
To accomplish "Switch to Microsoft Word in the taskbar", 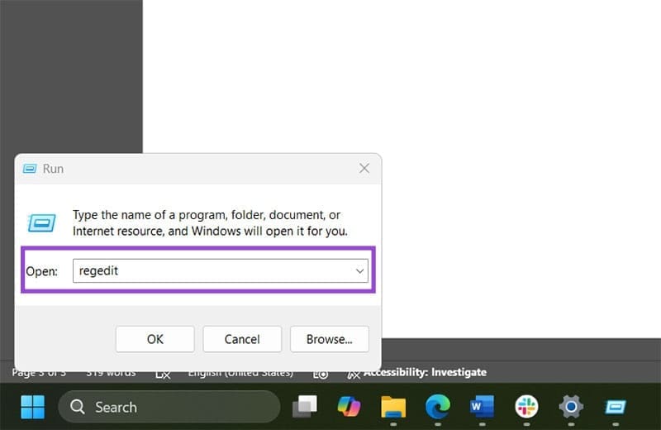I will pyautogui.click(x=481, y=407).
